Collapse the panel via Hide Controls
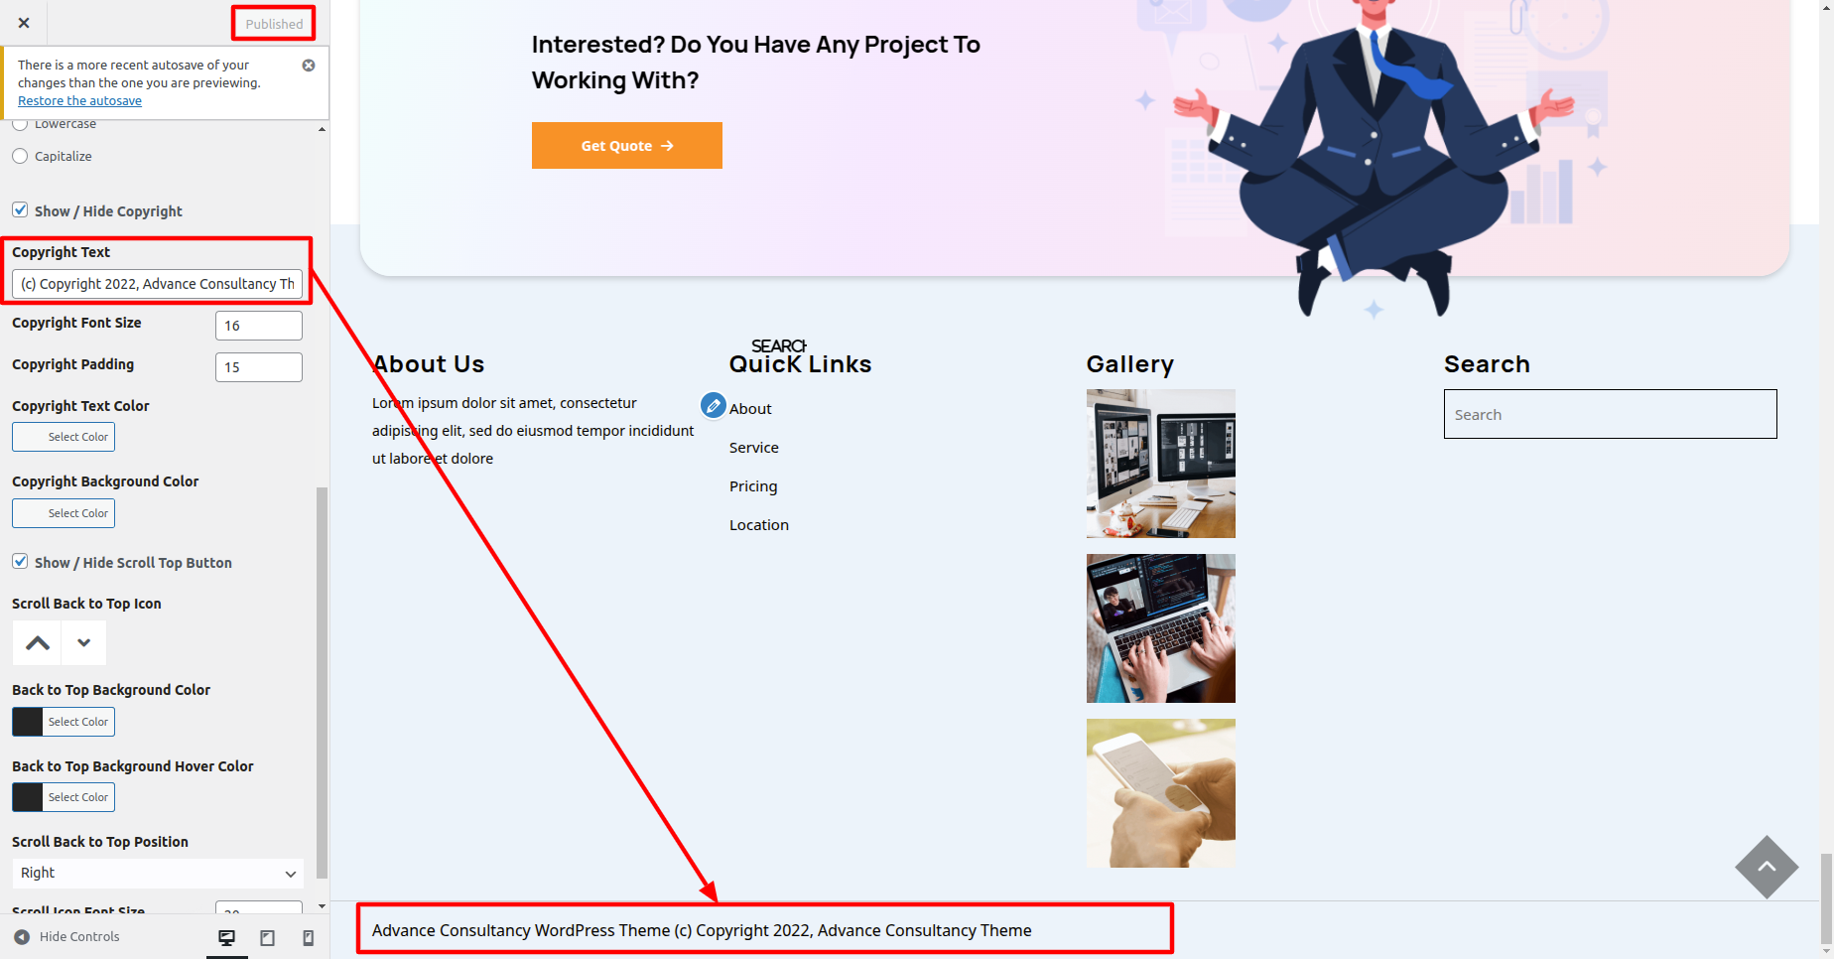1834x959 pixels. click(x=66, y=937)
